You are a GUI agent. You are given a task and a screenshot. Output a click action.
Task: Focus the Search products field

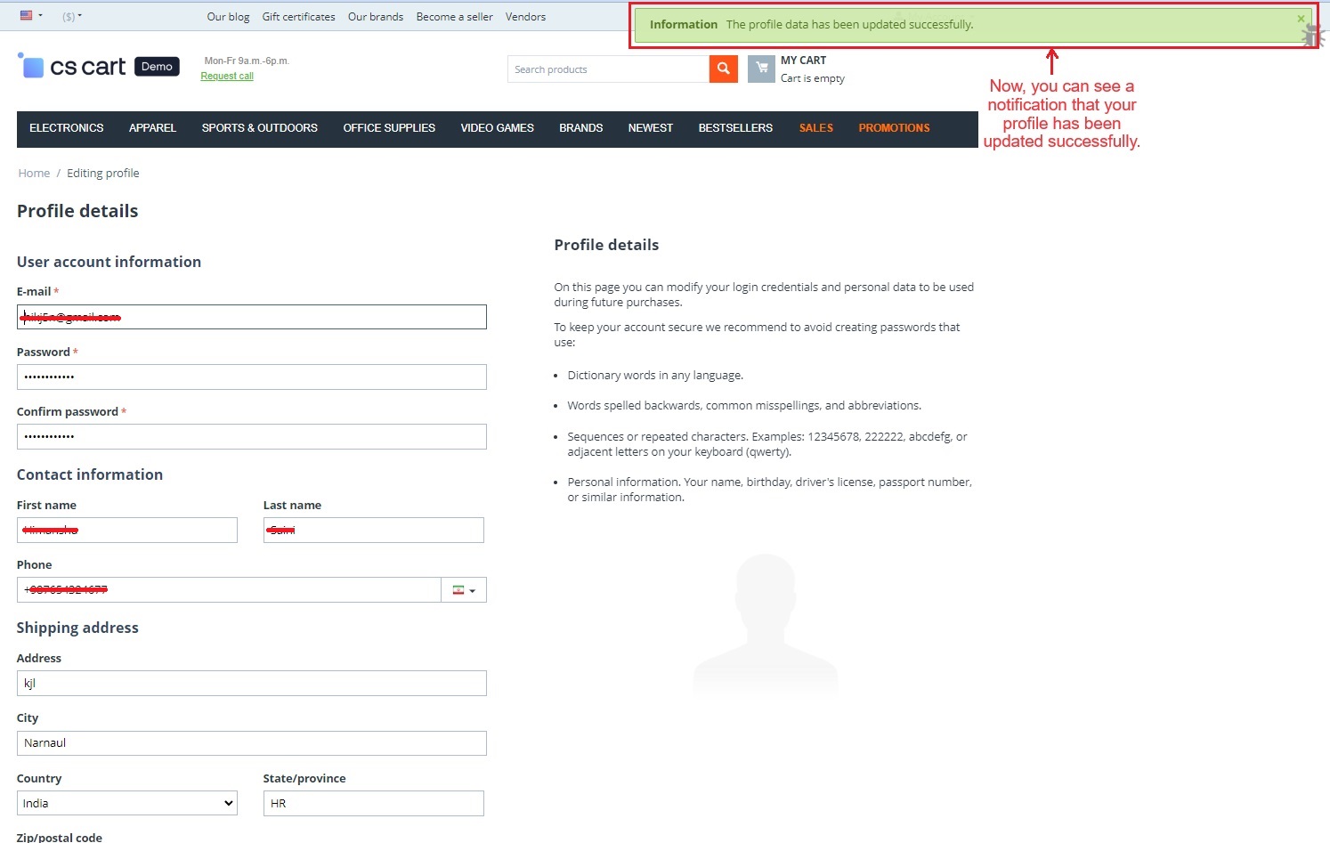point(608,69)
